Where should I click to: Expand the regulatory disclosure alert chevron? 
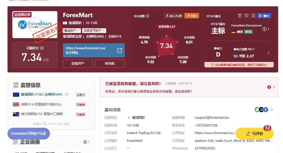point(274,87)
